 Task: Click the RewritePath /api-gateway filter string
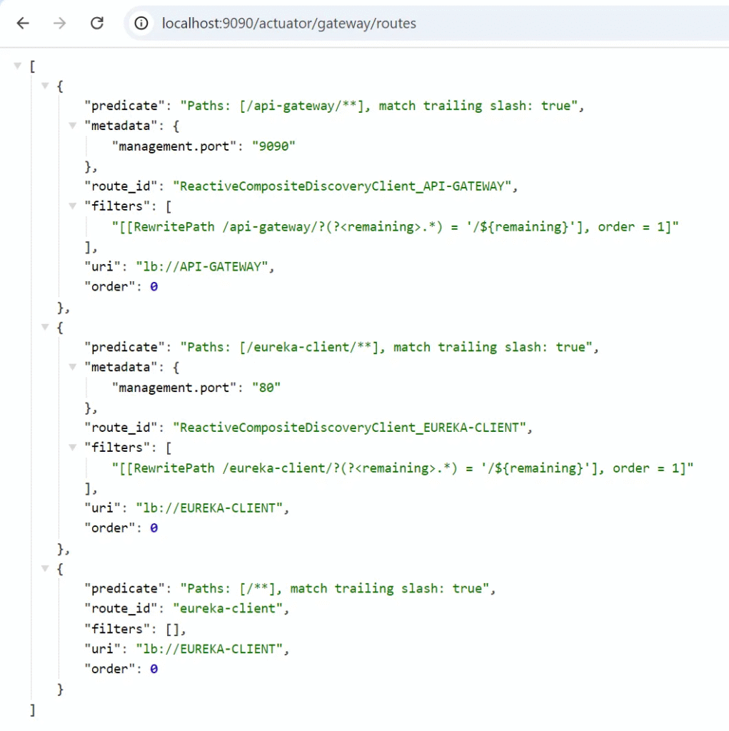[395, 227]
